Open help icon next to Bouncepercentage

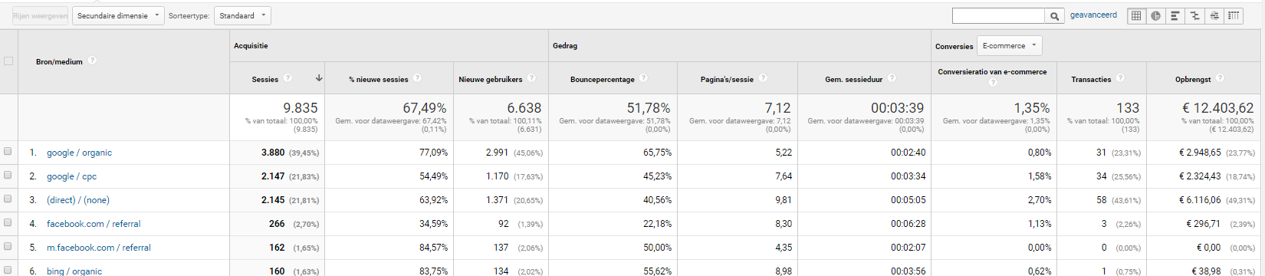(x=643, y=78)
